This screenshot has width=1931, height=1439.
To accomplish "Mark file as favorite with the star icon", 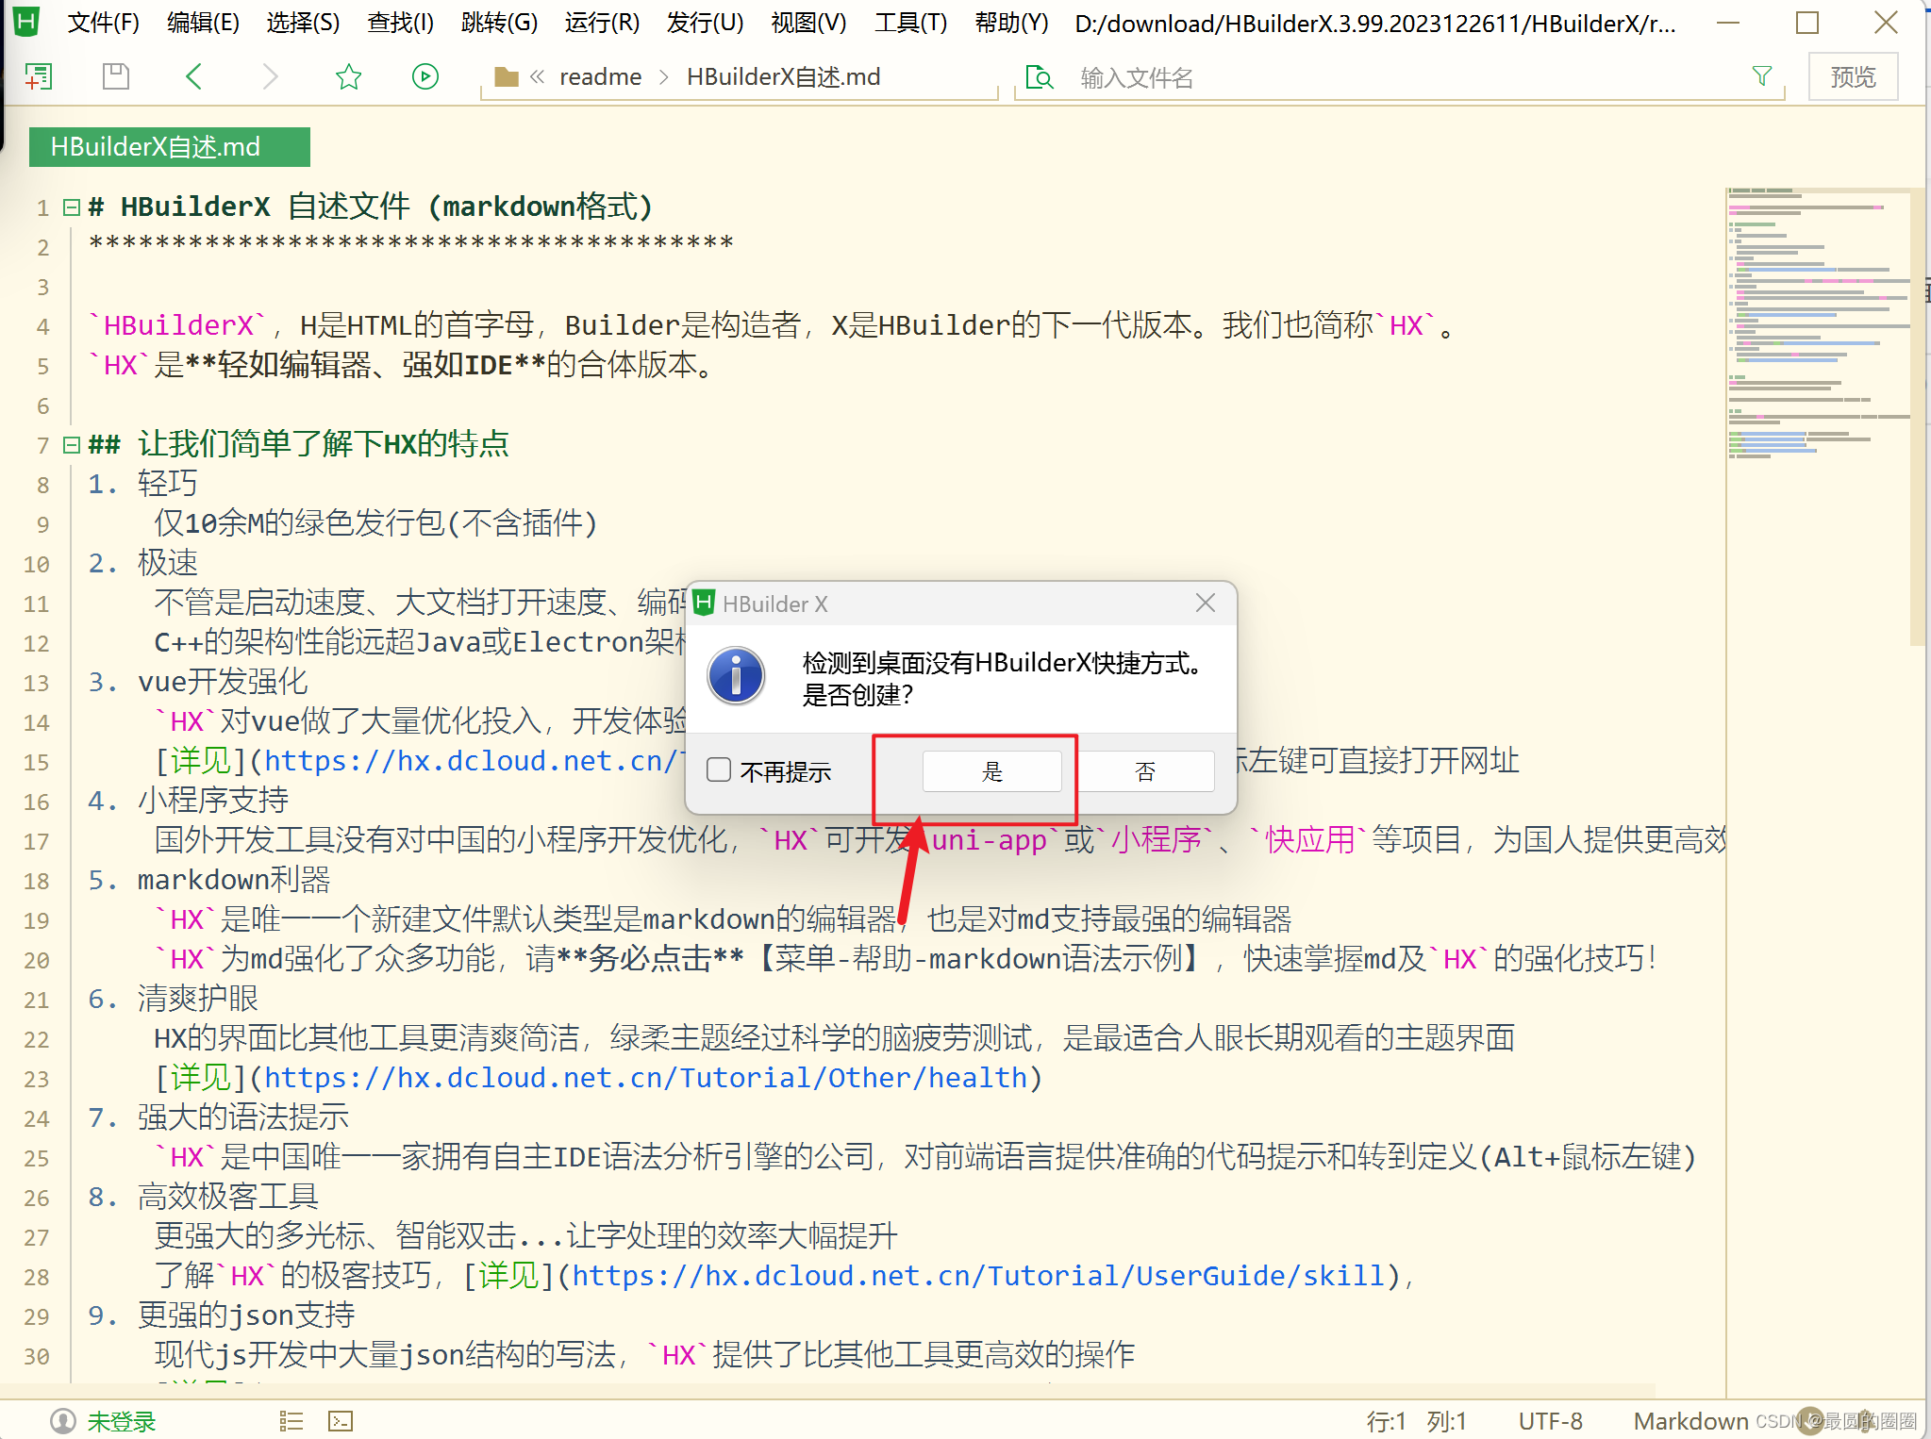I will point(348,76).
